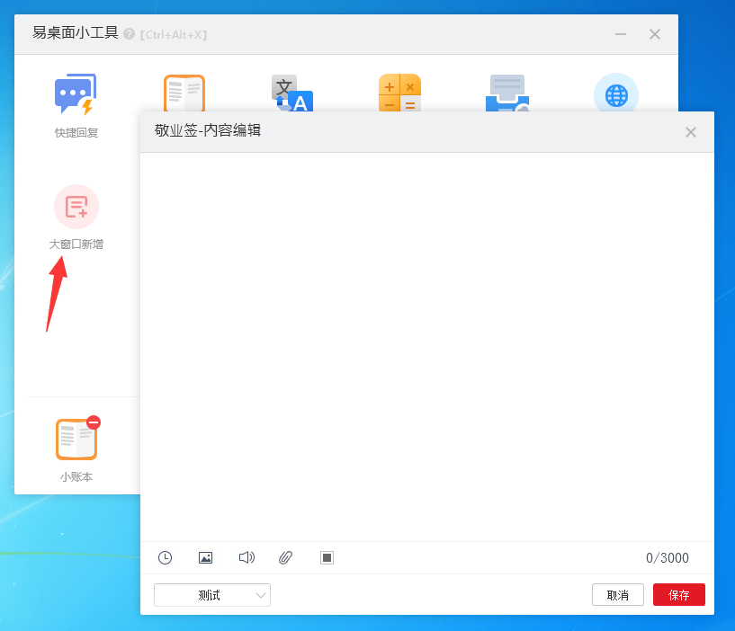Set a reminder with the clock icon
The height and width of the screenshot is (631, 735).
tap(165, 557)
